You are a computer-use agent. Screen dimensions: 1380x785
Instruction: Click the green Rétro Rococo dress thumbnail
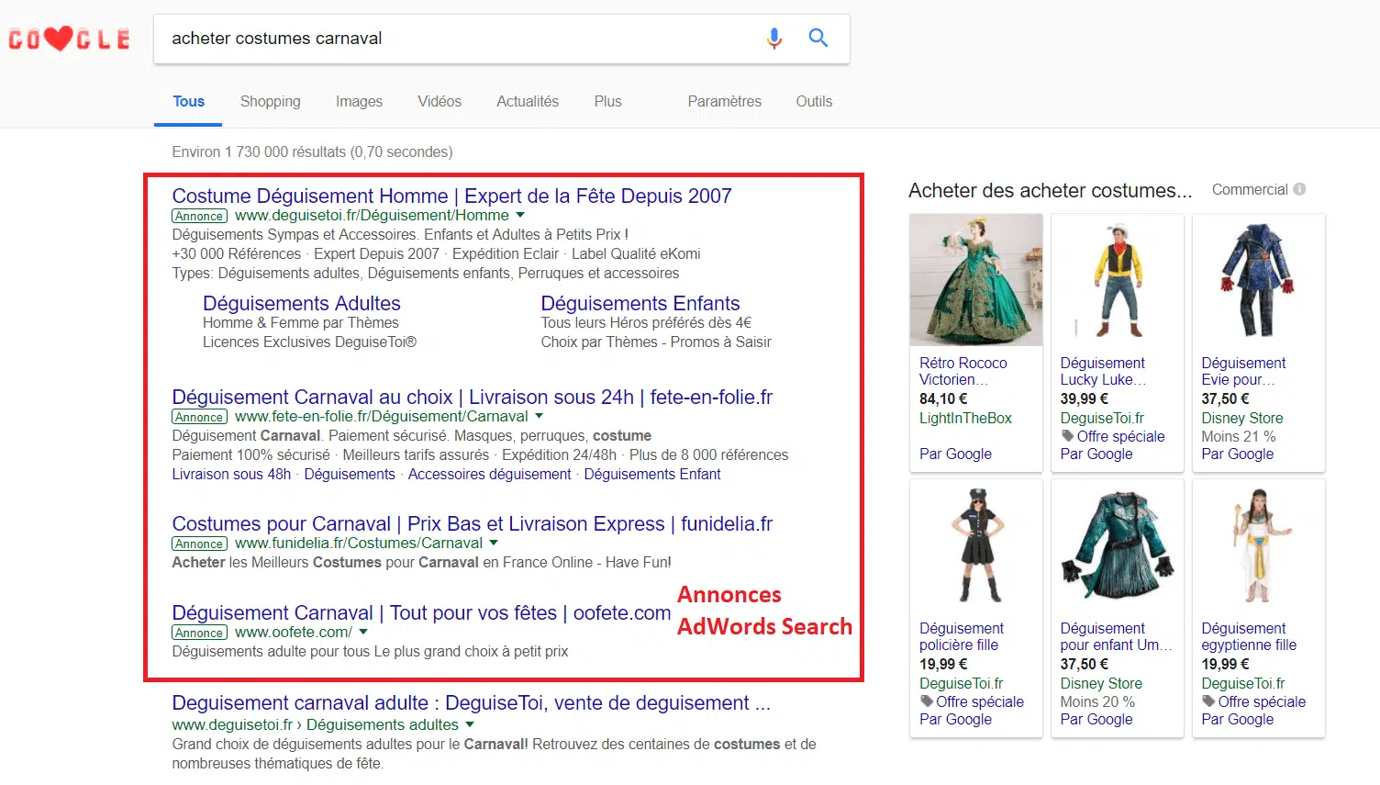click(x=975, y=280)
